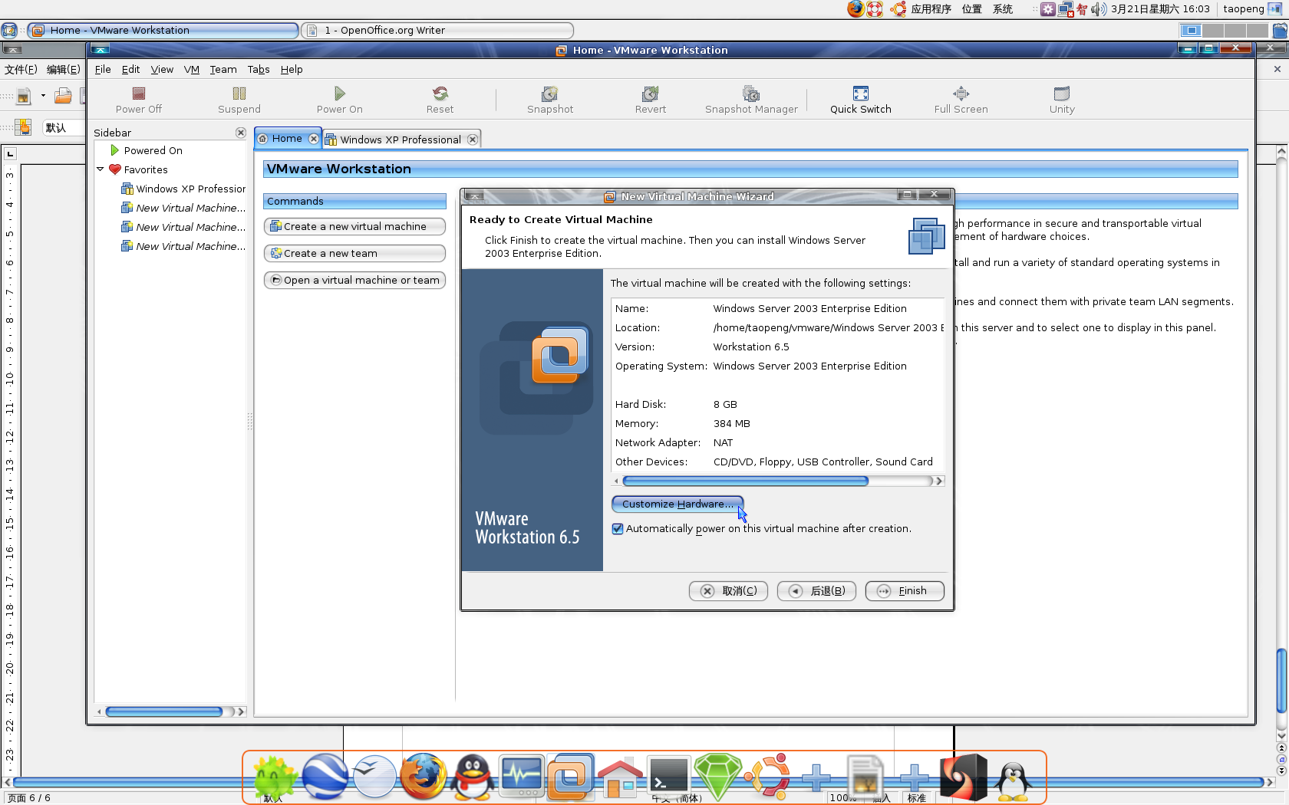Open the QQ penguin dock icon

(x=473, y=777)
